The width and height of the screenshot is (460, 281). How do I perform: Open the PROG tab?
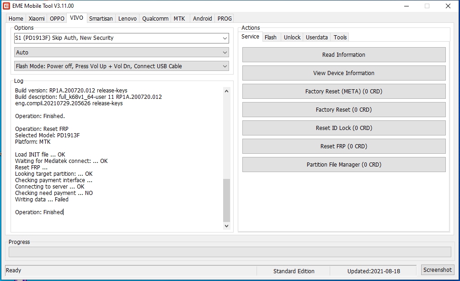click(x=225, y=18)
